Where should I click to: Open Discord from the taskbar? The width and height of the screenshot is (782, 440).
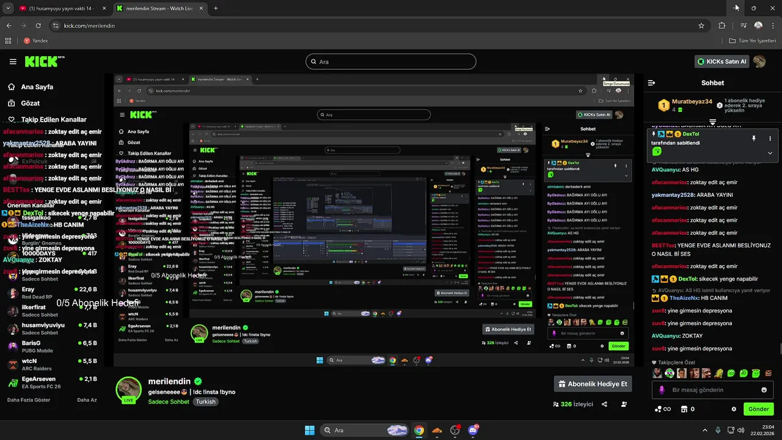click(473, 430)
